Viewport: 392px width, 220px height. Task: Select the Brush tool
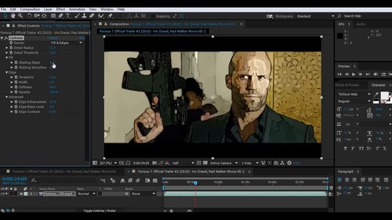(x=77, y=16)
